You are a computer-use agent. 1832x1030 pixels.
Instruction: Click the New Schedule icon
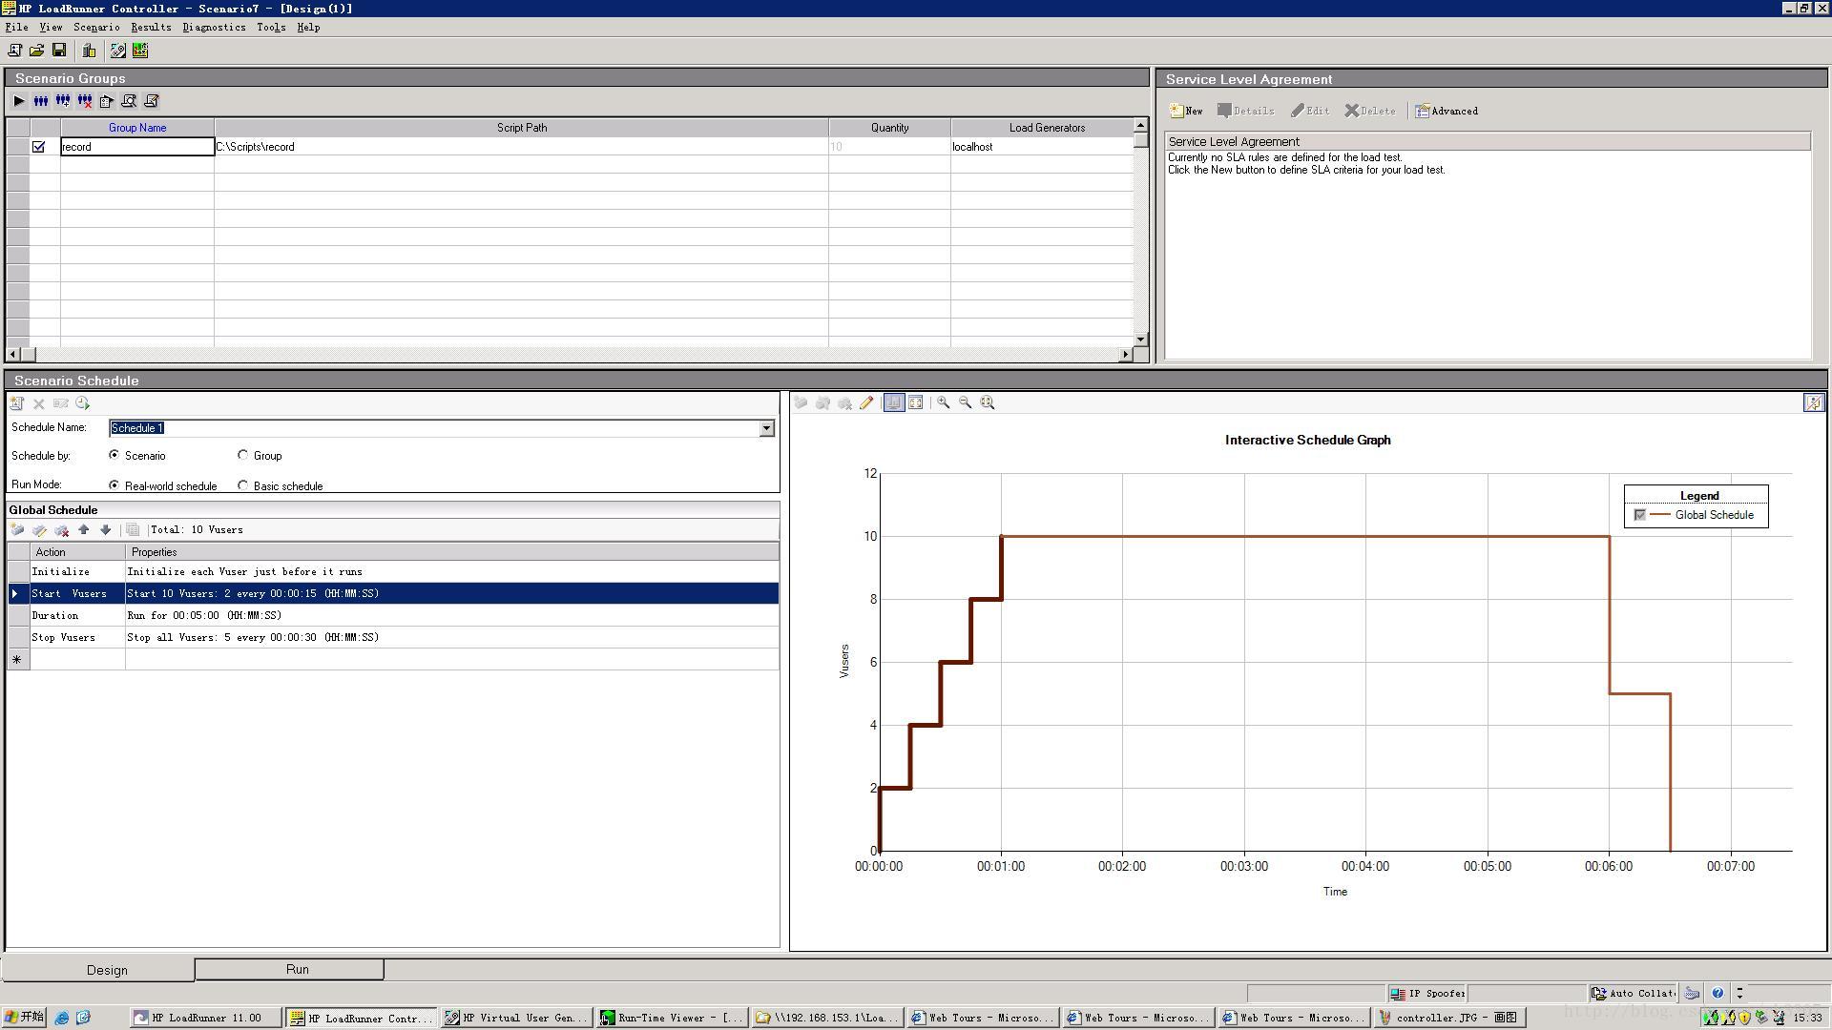(17, 403)
